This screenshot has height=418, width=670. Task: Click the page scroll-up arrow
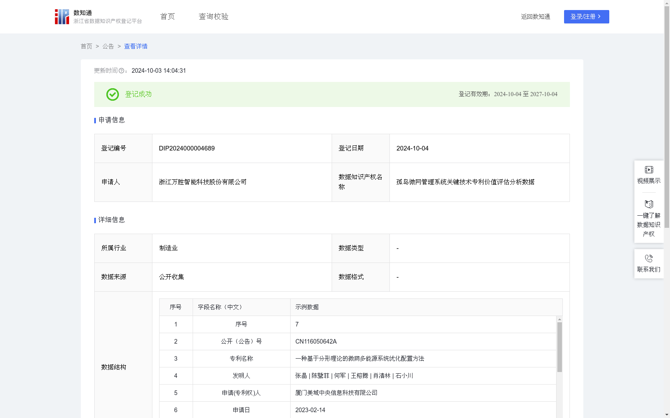pyautogui.click(x=667, y=3)
